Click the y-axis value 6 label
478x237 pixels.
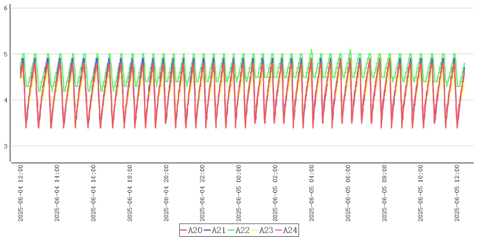tap(6, 8)
